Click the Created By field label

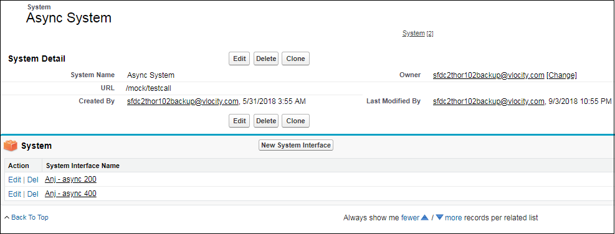click(97, 101)
